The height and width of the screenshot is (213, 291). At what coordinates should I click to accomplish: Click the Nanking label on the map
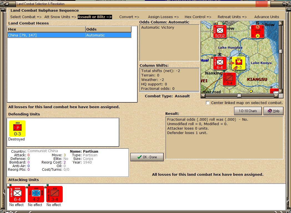pyautogui.click(x=214, y=73)
